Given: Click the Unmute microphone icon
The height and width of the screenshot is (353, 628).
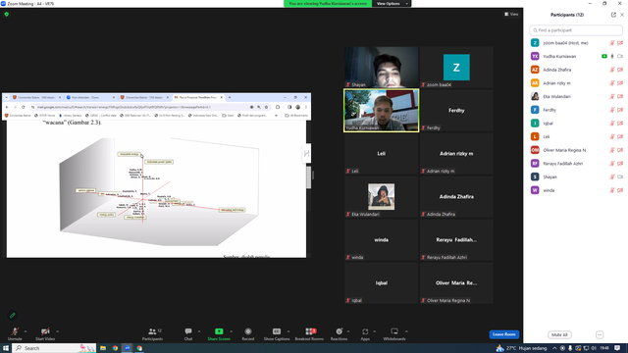Looking at the screenshot, I should (15, 331).
